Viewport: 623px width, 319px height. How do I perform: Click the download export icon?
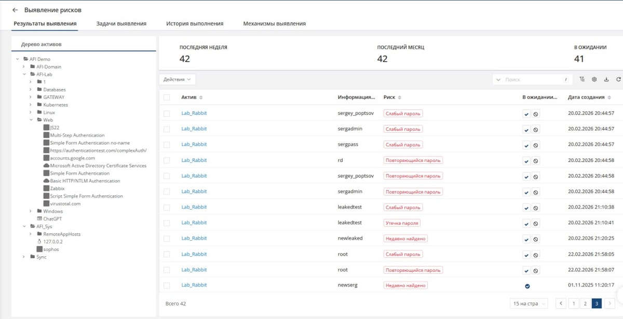click(x=606, y=79)
